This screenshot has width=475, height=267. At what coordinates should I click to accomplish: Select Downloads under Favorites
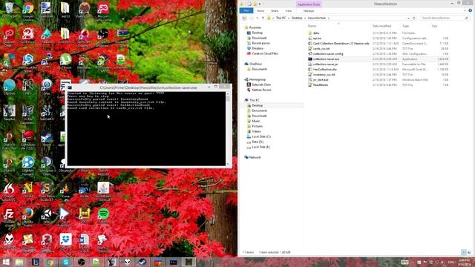(259, 38)
